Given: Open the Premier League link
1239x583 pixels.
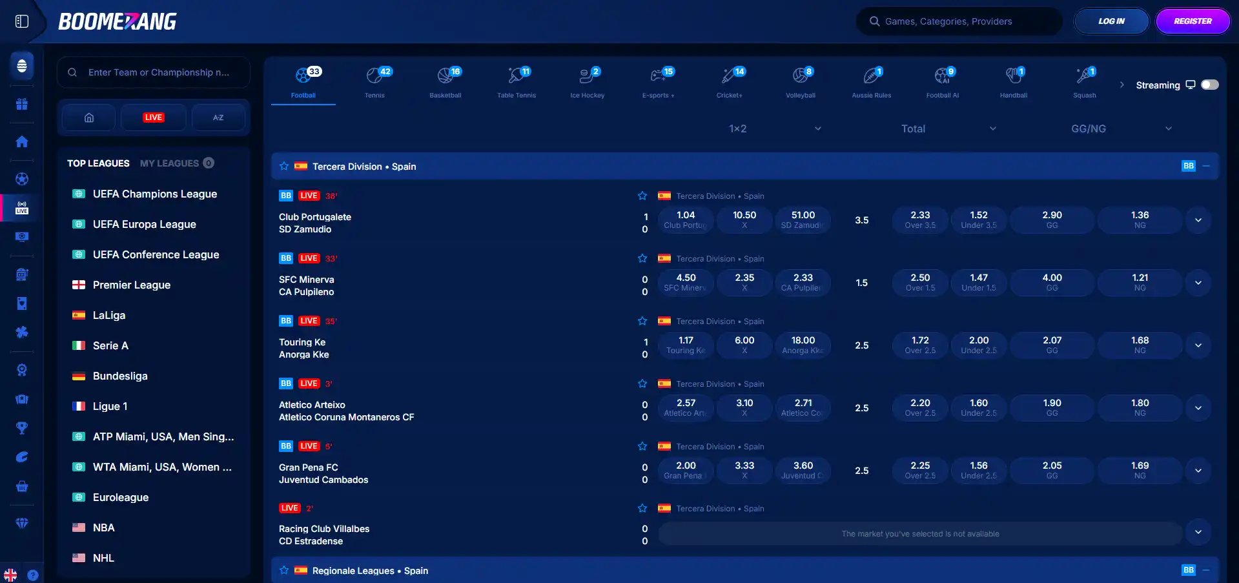Looking at the screenshot, I should pyautogui.click(x=132, y=285).
